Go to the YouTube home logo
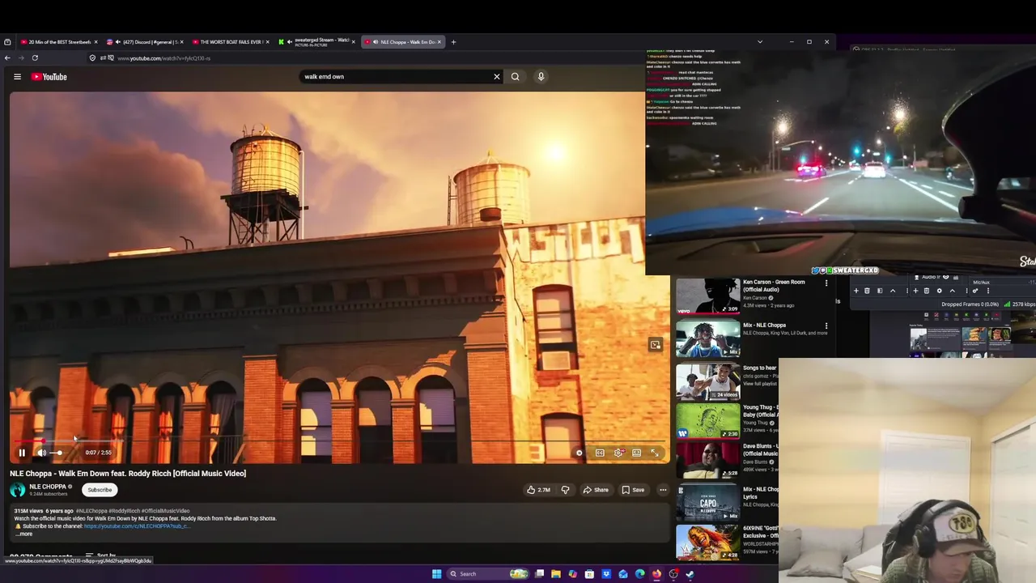Screen dimensions: 1036x583 coord(49,77)
